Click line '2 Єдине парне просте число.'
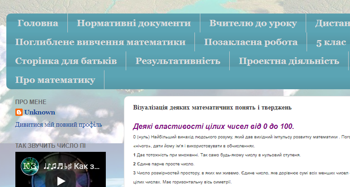This screenshot has width=350, height=187. (164, 164)
